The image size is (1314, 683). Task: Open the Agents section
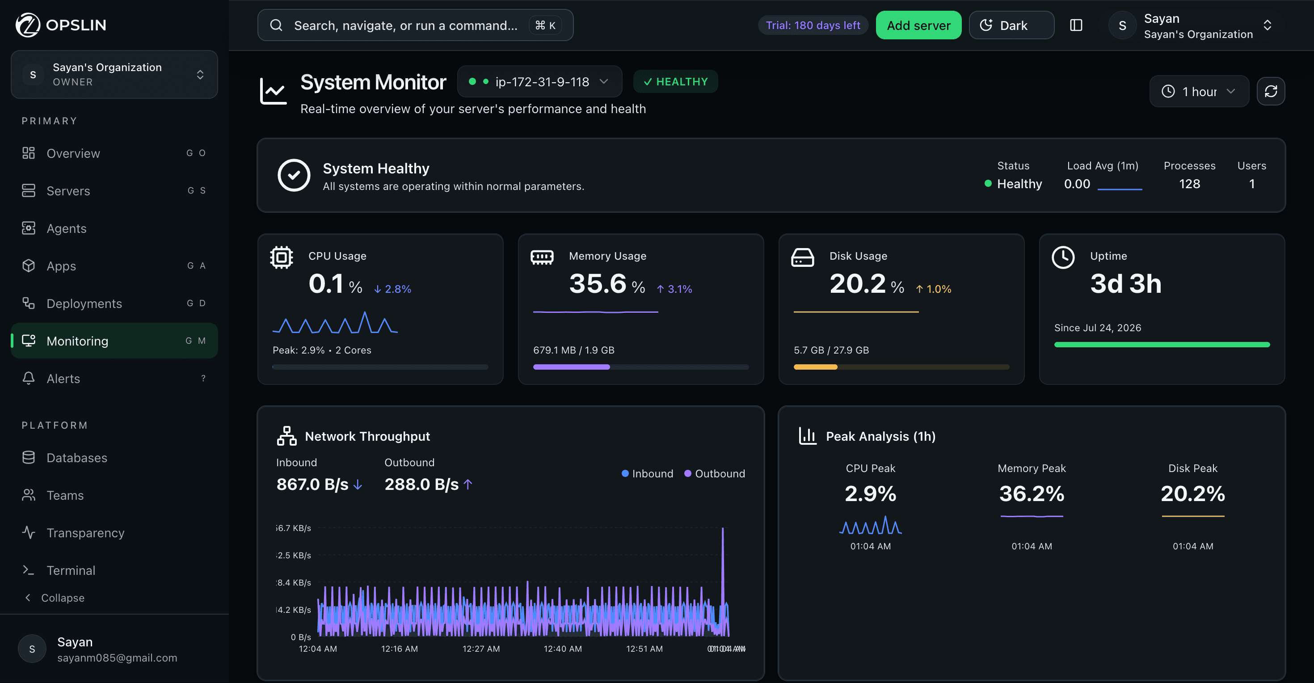[x=114, y=228]
